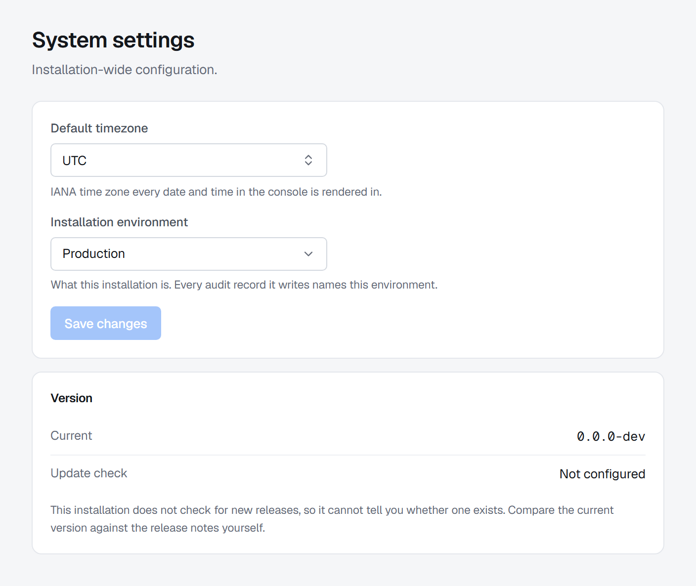Open the Default timezone UTC selector

tap(189, 160)
